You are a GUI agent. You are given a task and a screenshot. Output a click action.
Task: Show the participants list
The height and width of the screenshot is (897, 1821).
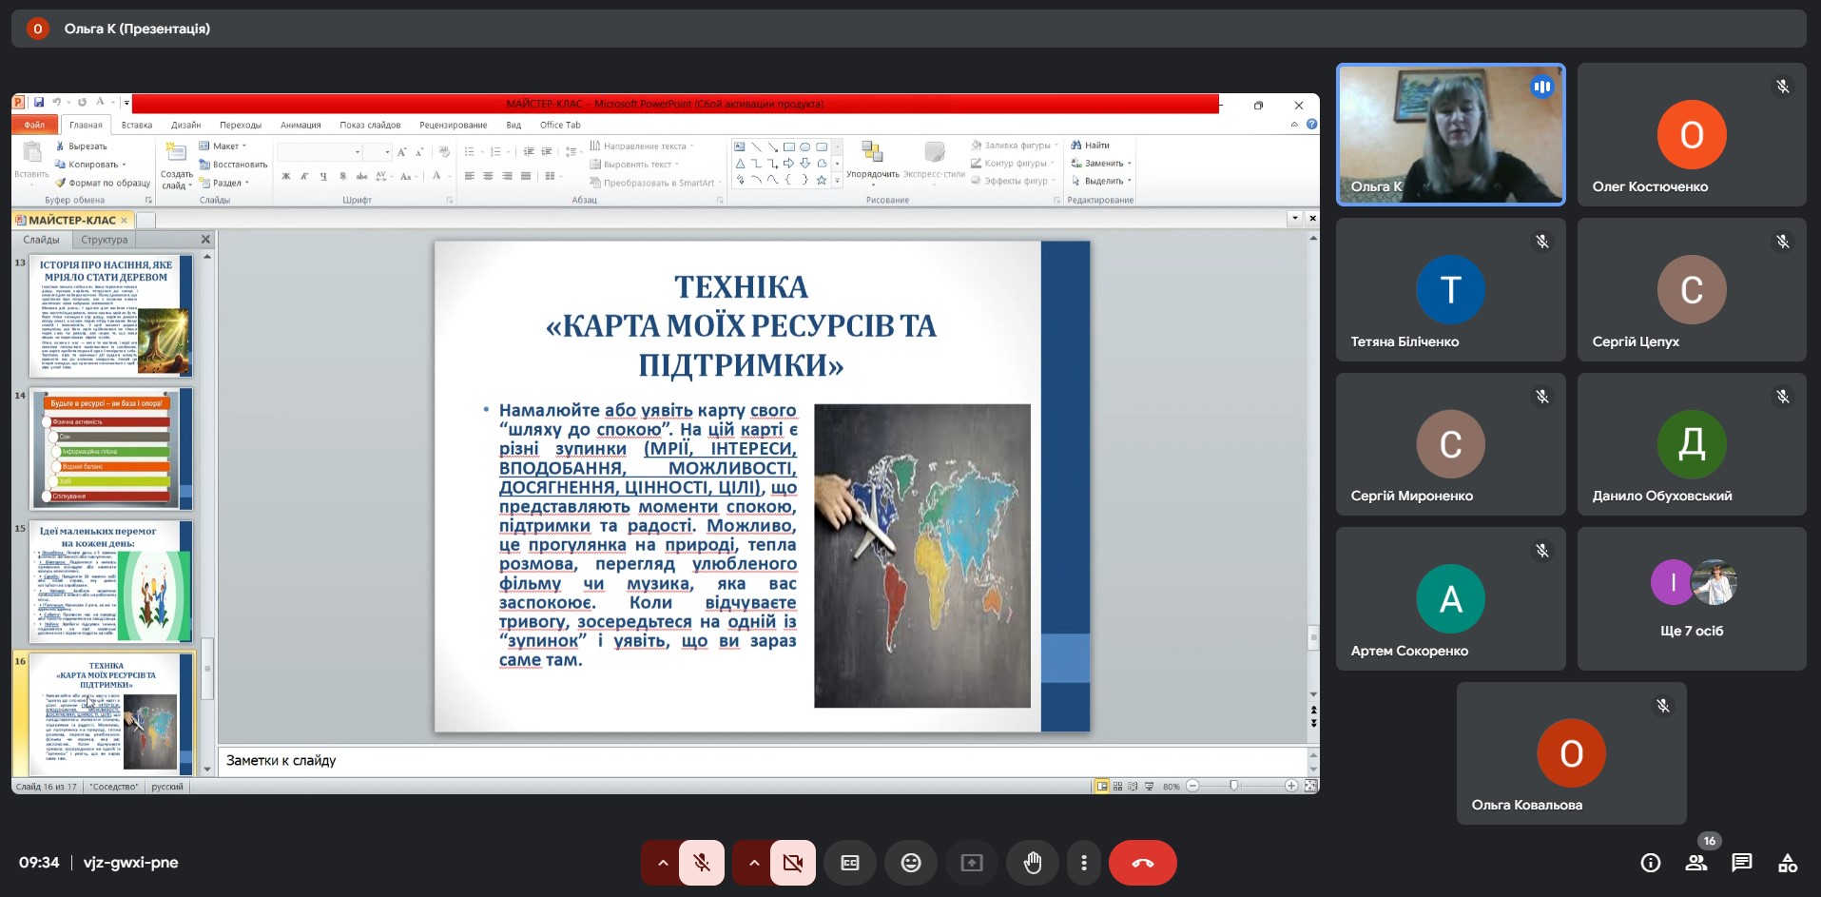[x=1695, y=863]
